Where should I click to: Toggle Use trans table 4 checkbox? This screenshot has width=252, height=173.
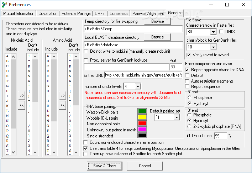86,148
